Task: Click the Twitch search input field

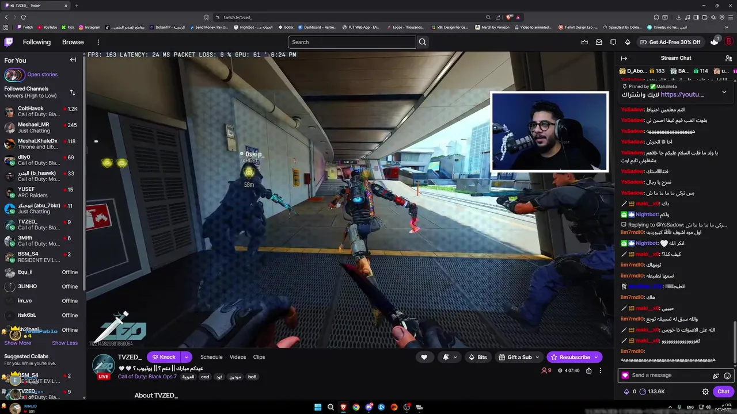Action: (352, 42)
